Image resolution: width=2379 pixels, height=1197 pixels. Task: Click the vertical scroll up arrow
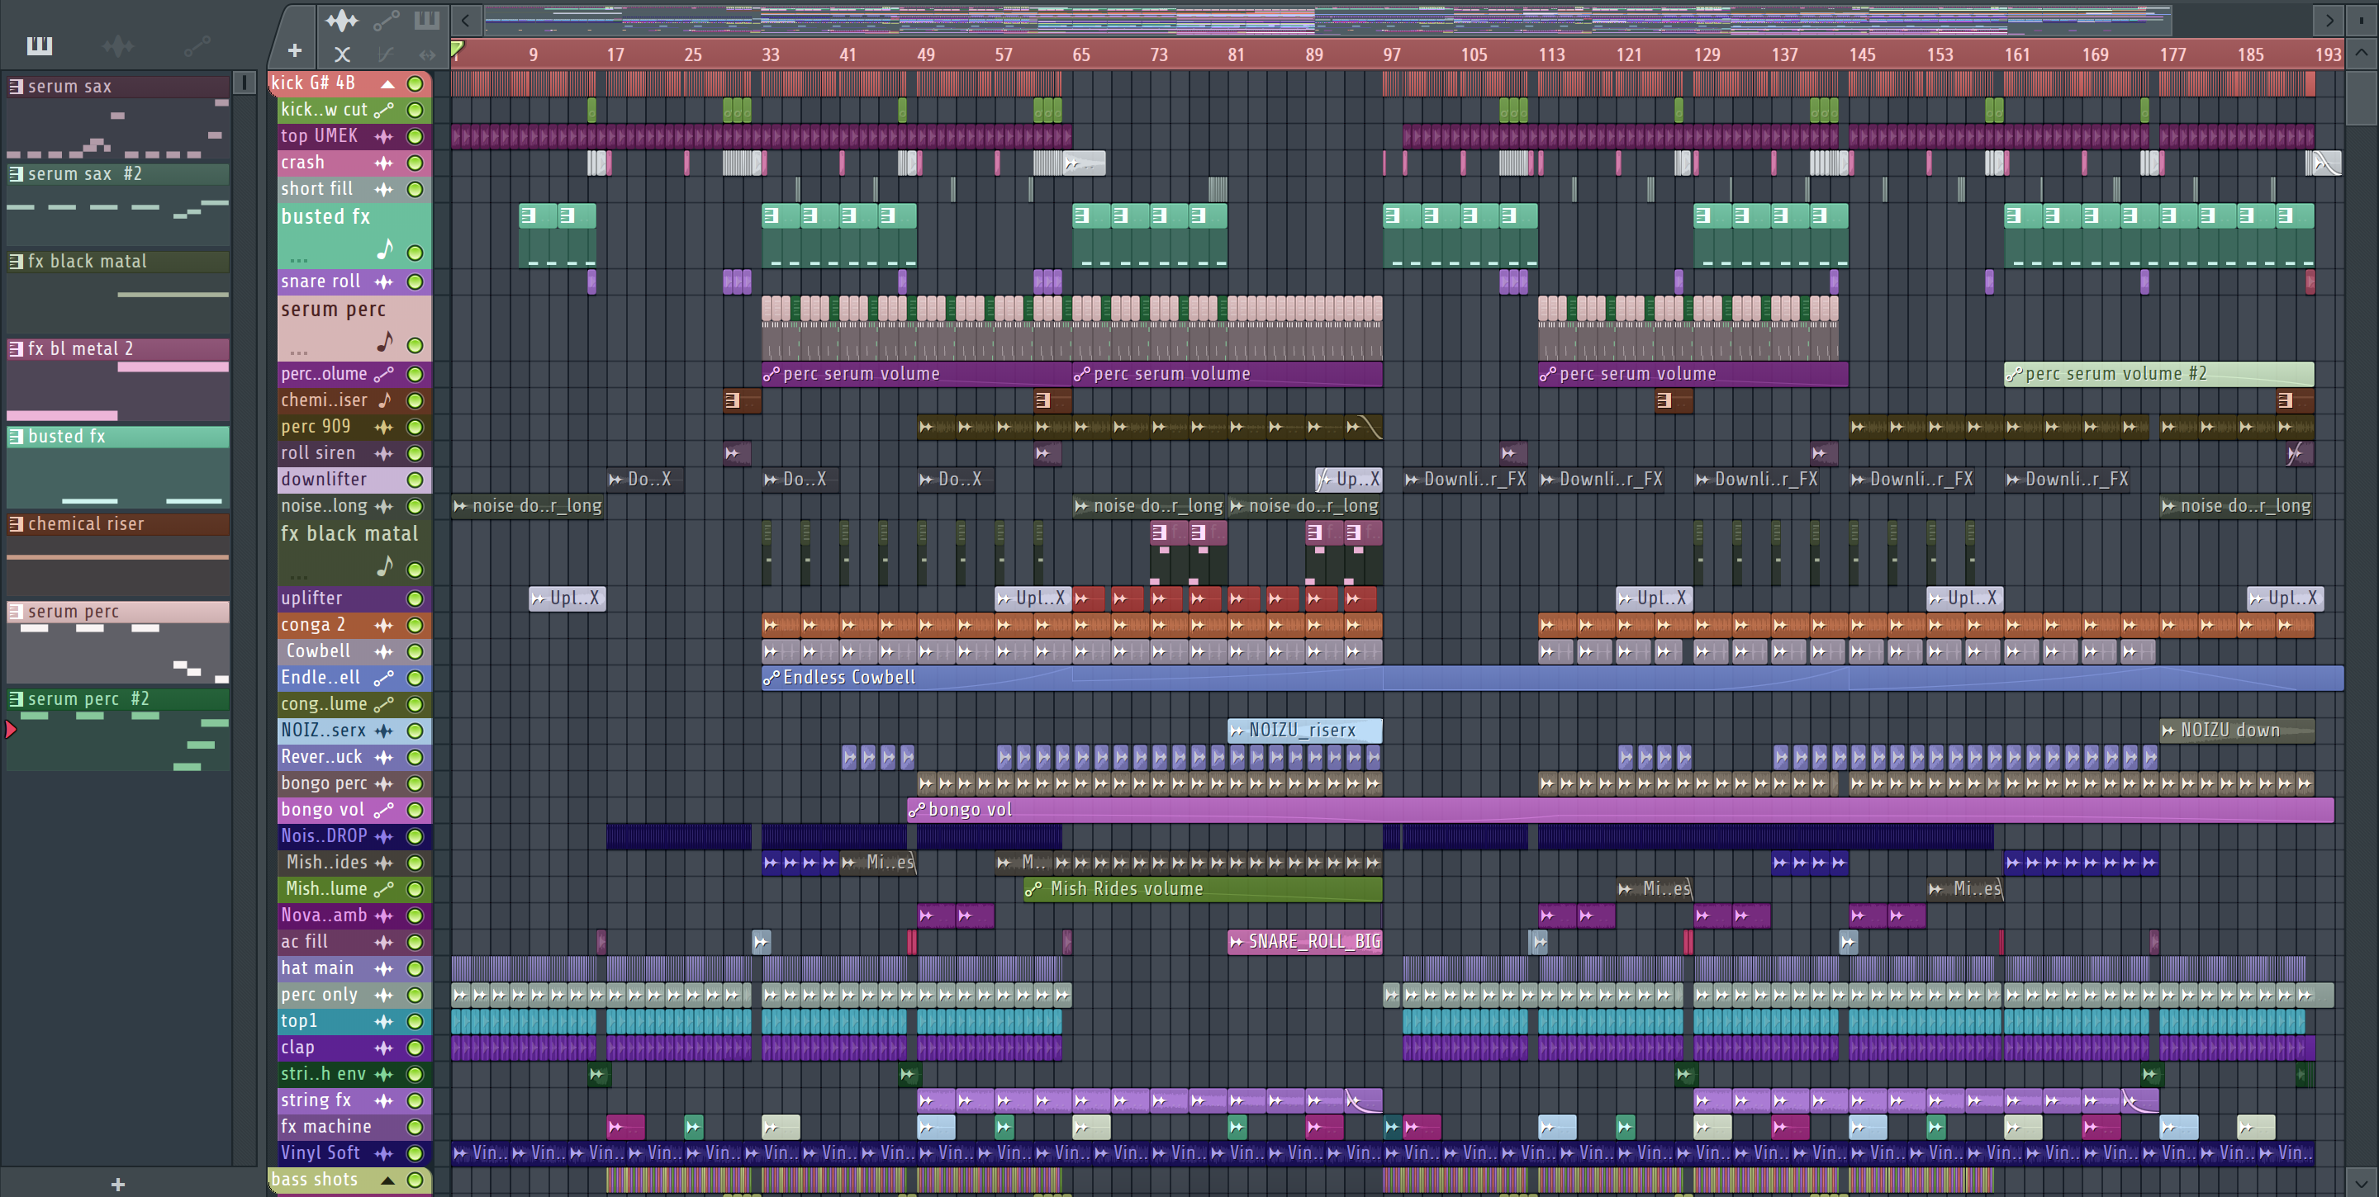[x=2362, y=53]
